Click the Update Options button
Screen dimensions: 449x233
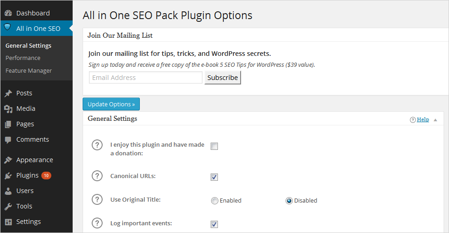coord(111,104)
